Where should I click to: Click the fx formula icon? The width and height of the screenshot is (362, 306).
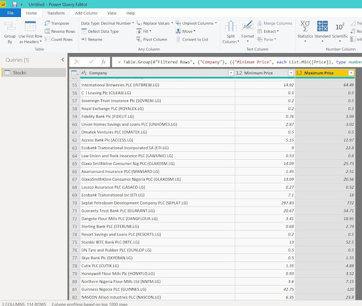(x=103, y=62)
